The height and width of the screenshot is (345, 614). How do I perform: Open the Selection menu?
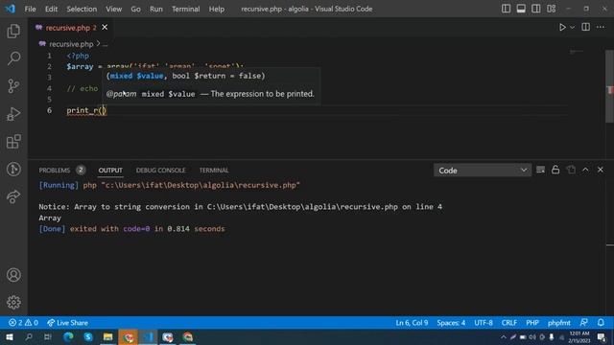tap(82, 9)
